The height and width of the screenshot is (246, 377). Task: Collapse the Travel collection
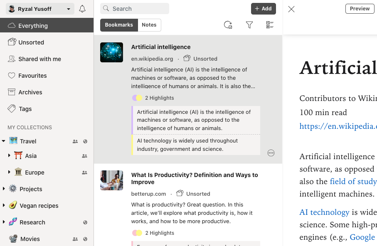coord(4,141)
